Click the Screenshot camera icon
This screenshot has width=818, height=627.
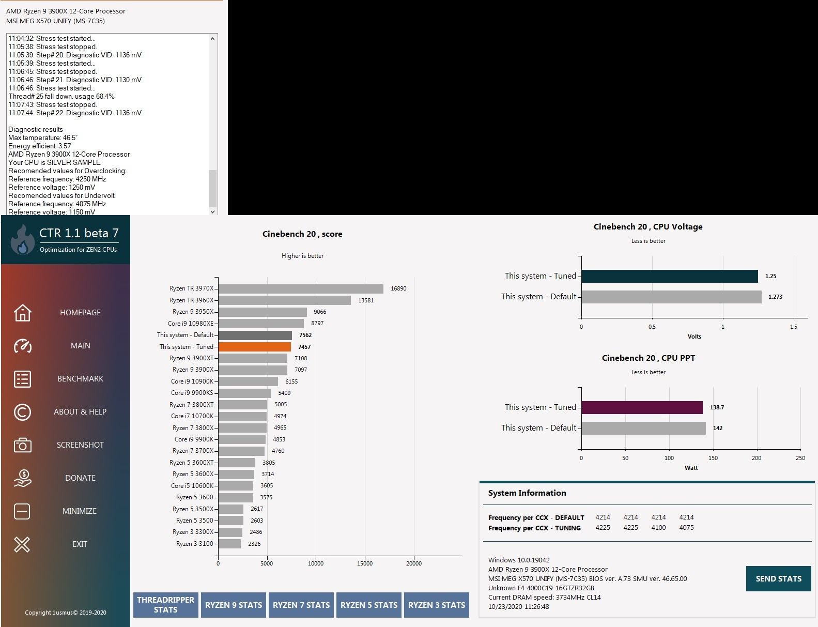pos(22,445)
